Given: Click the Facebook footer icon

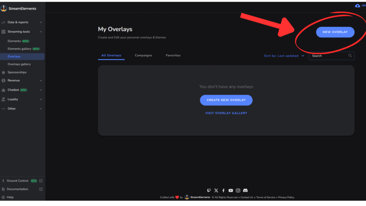Looking at the screenshot, I should coord(223,191).
